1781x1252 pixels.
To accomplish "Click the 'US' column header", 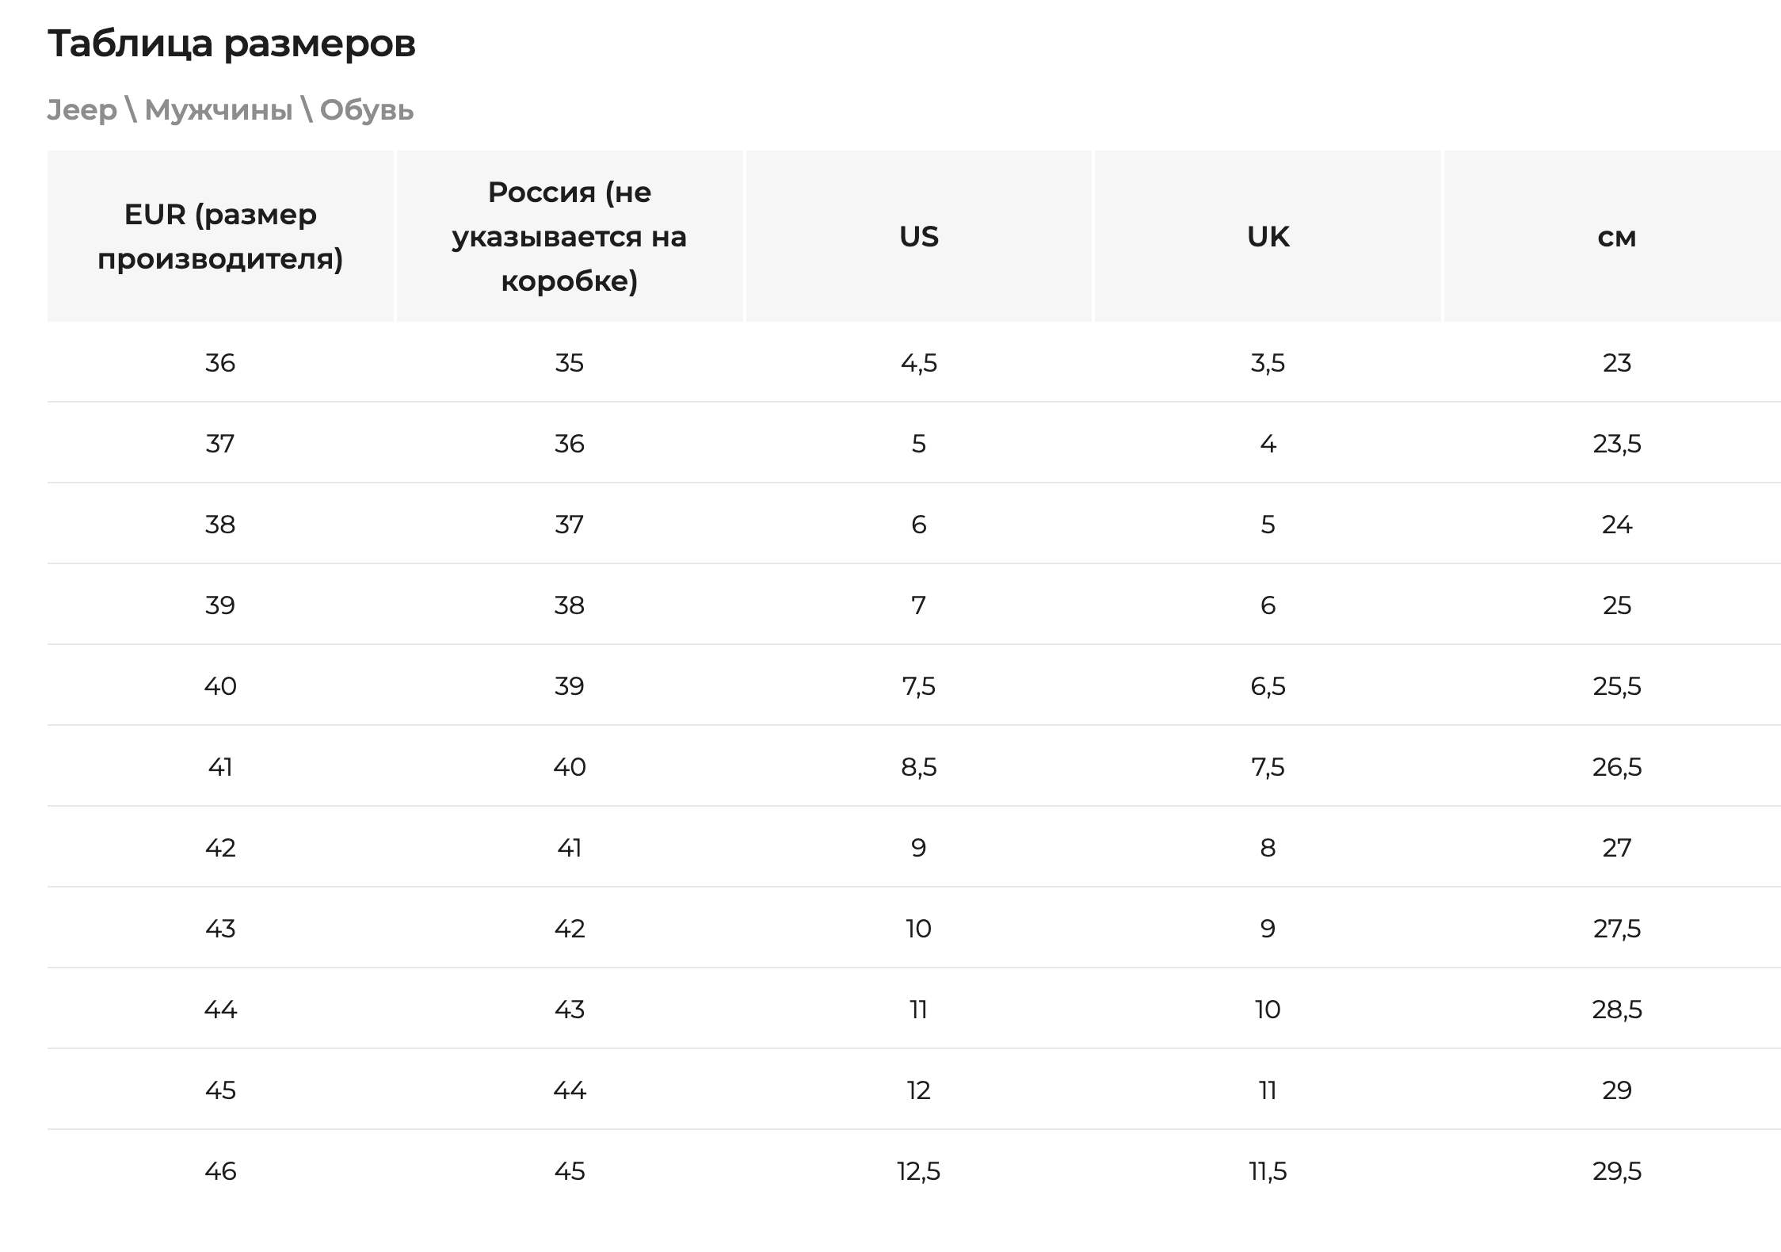I will click(x=918, y=236).
